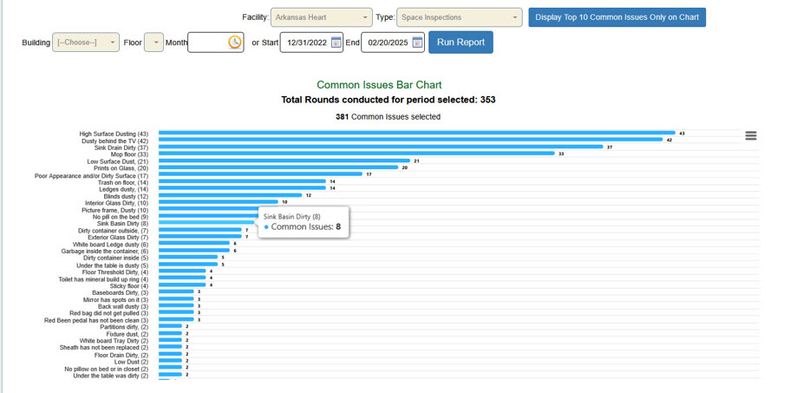This screenshot has height=393, width=797.
Task: Open the Type dropdown showing Space Inspections
Action: [460, 17]
